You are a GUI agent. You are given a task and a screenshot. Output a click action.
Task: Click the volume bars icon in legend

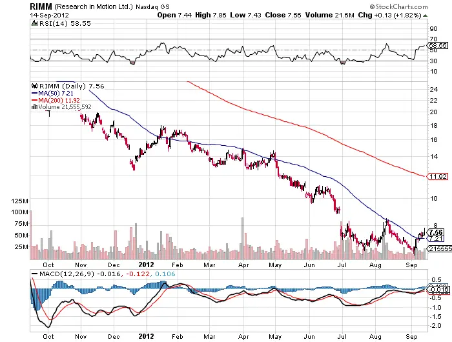(34, 106)
